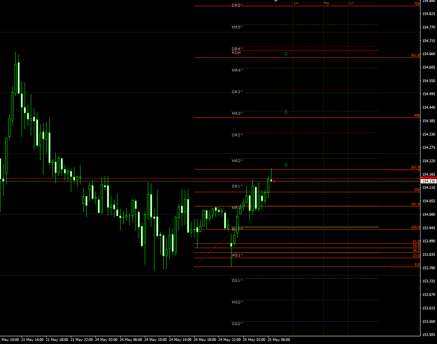This screenshot has height=344, width=437.
Task: Click the 21 May 14:00 time label
Action: click(x=32, y=340)
